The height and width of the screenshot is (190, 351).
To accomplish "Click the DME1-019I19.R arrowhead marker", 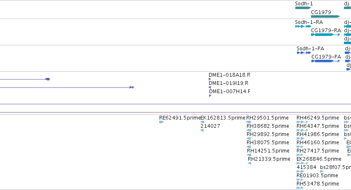I will [x=210, y=87].
